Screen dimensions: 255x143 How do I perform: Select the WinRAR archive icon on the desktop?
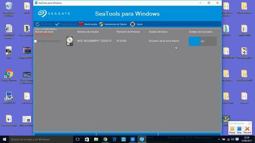point(27,53)
